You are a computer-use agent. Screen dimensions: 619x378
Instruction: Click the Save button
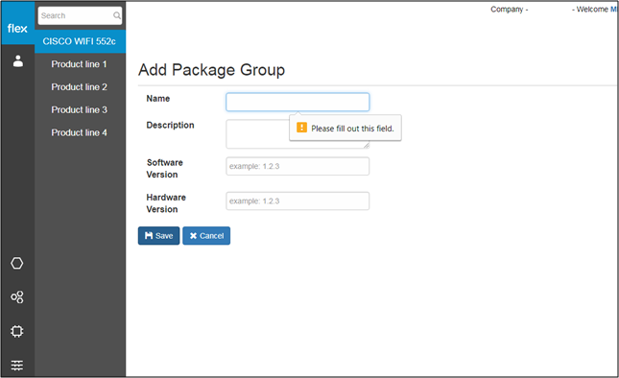point(158,236)
